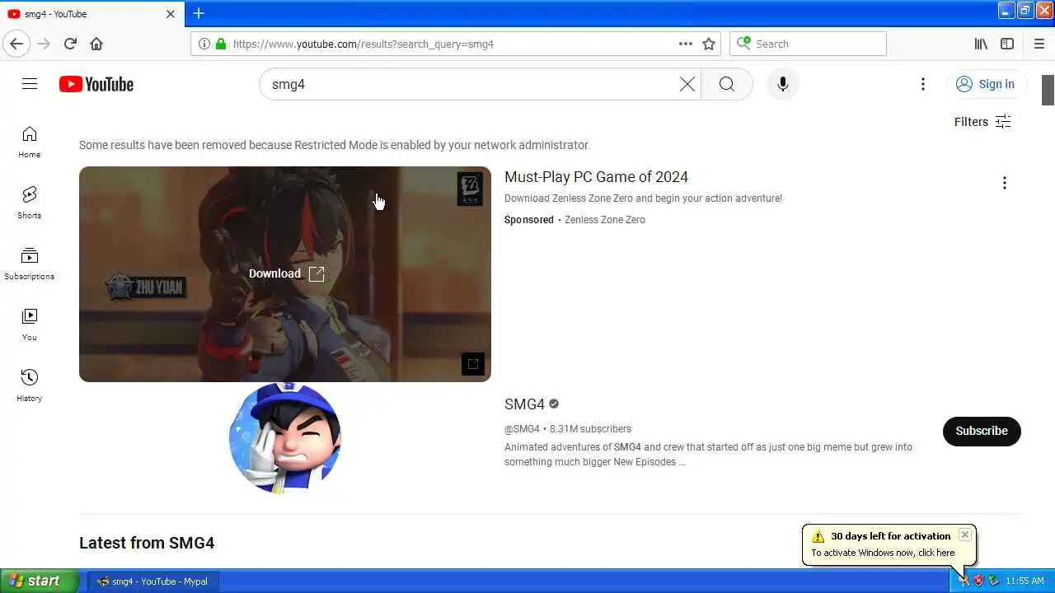1055x593 pixels.
Task: Open the ad's three-dot options menu
Action: pyautogui.click(x=1004, y=183)
